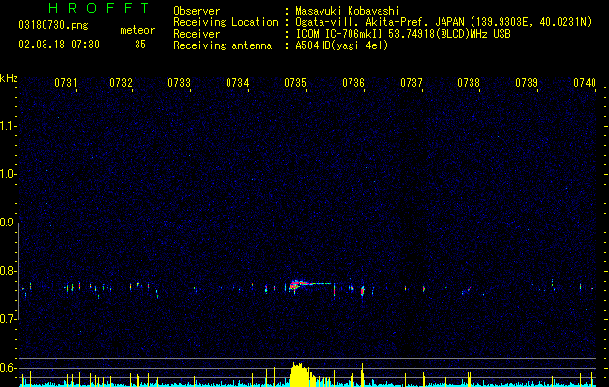Click the HROFFT title text
This screenshot has height=387, width=609.
[x=99, y=8]
